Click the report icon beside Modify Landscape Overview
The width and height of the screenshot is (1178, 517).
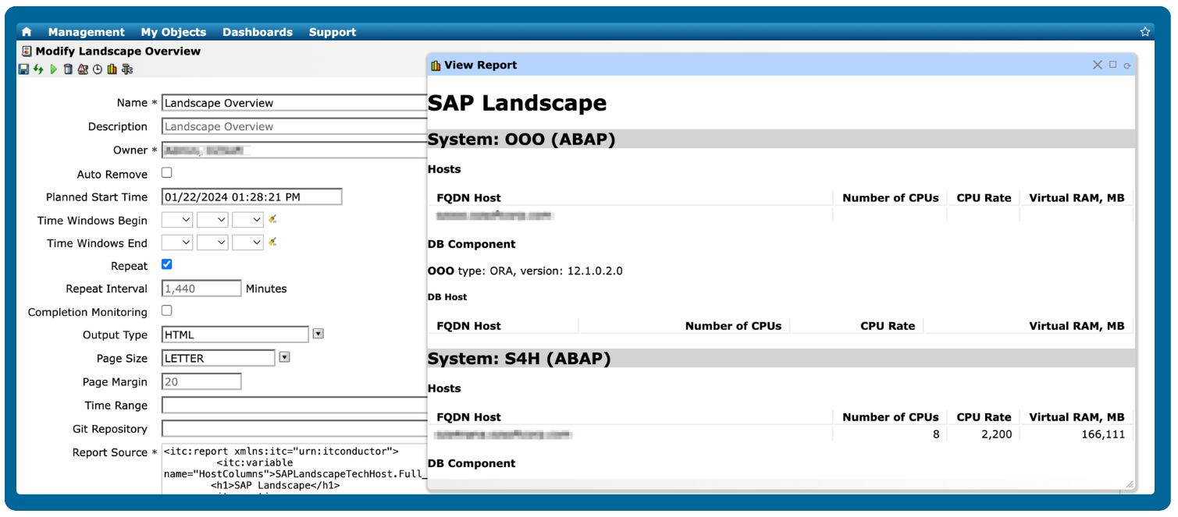(x=27, y=51)
